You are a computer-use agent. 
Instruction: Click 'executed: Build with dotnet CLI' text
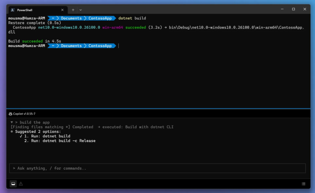point(138,127)
